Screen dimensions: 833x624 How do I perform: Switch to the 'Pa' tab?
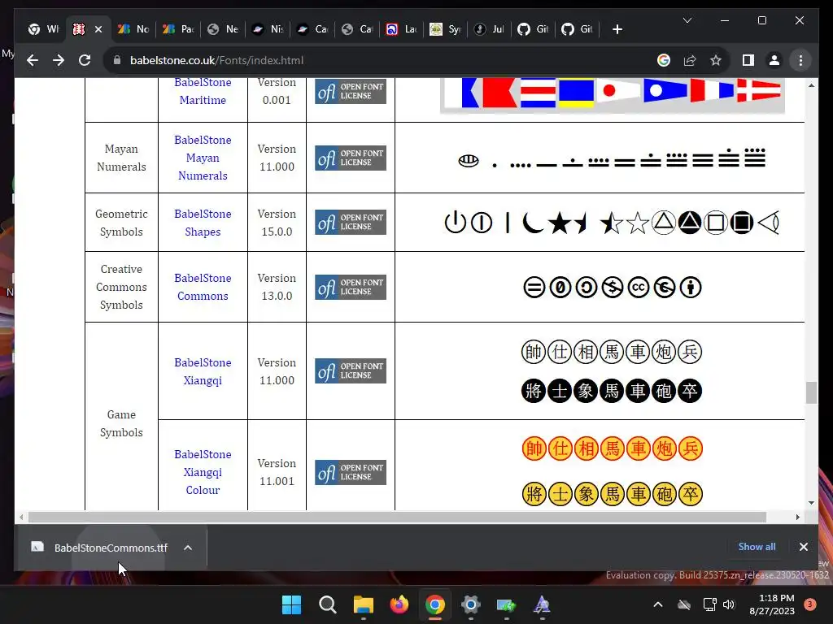pyautogui.click(x=178, y=29)
